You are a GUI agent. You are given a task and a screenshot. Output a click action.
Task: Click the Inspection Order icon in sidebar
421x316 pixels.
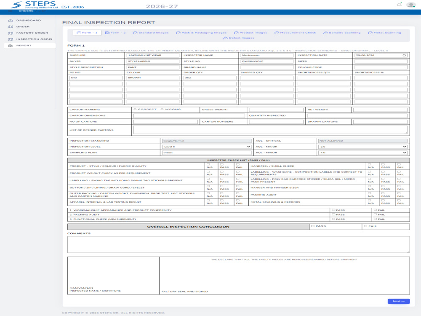11,39
